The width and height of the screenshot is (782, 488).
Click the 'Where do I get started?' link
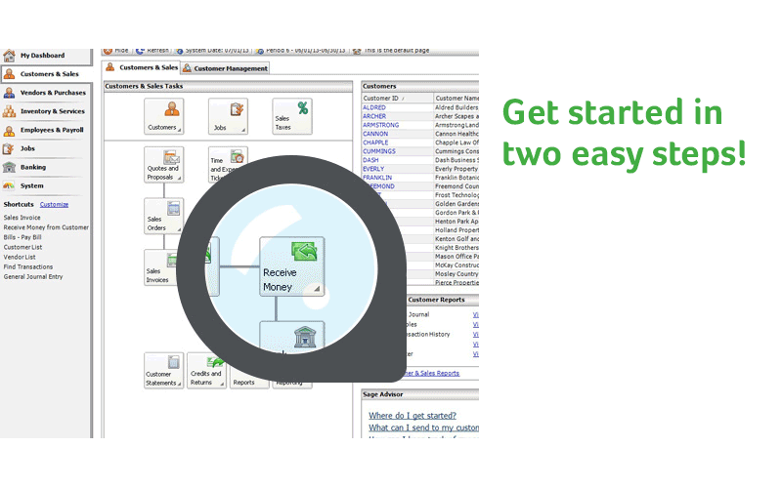(x=412, y=416)
